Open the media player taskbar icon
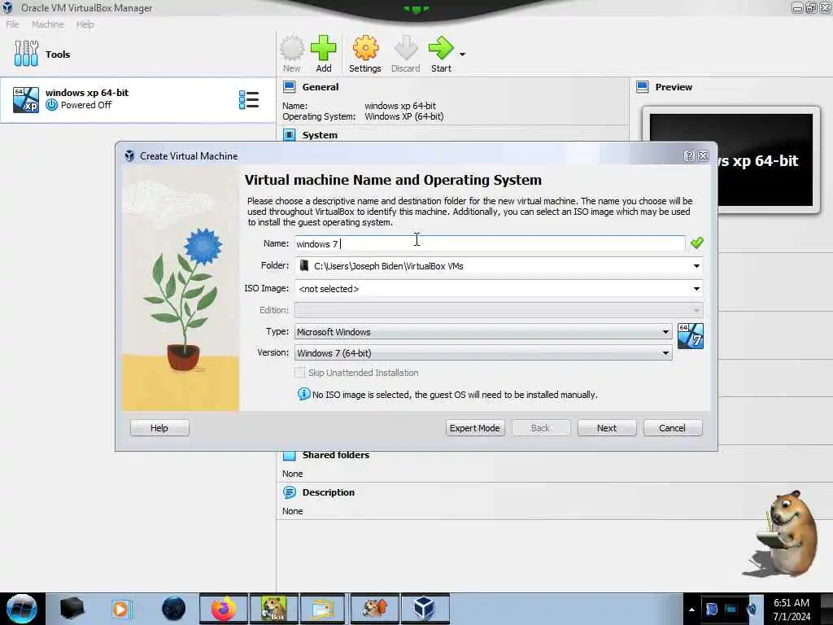This screenshot has width=833, height=625. pos(121,609)
